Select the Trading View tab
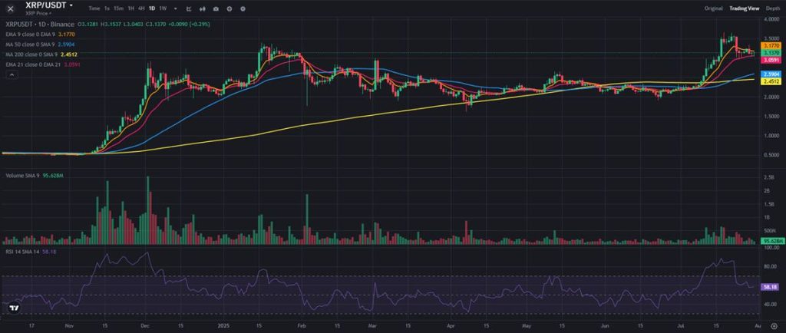This screenshot has height=333, width=786. 745,8
